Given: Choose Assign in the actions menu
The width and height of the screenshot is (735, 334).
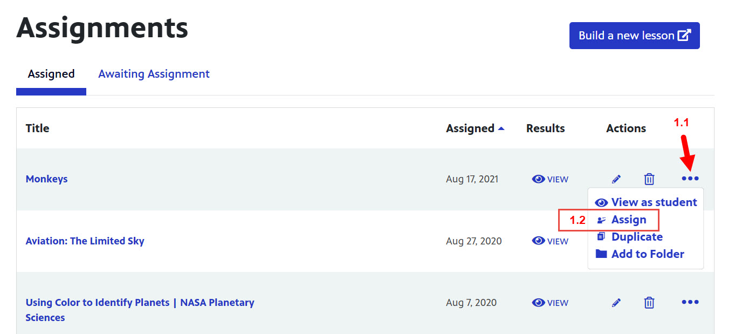Looking at the screenshot, I should tap(628, 220).
